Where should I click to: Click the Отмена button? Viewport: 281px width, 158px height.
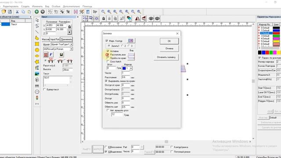pyautogui.click(x=169, y=48)
